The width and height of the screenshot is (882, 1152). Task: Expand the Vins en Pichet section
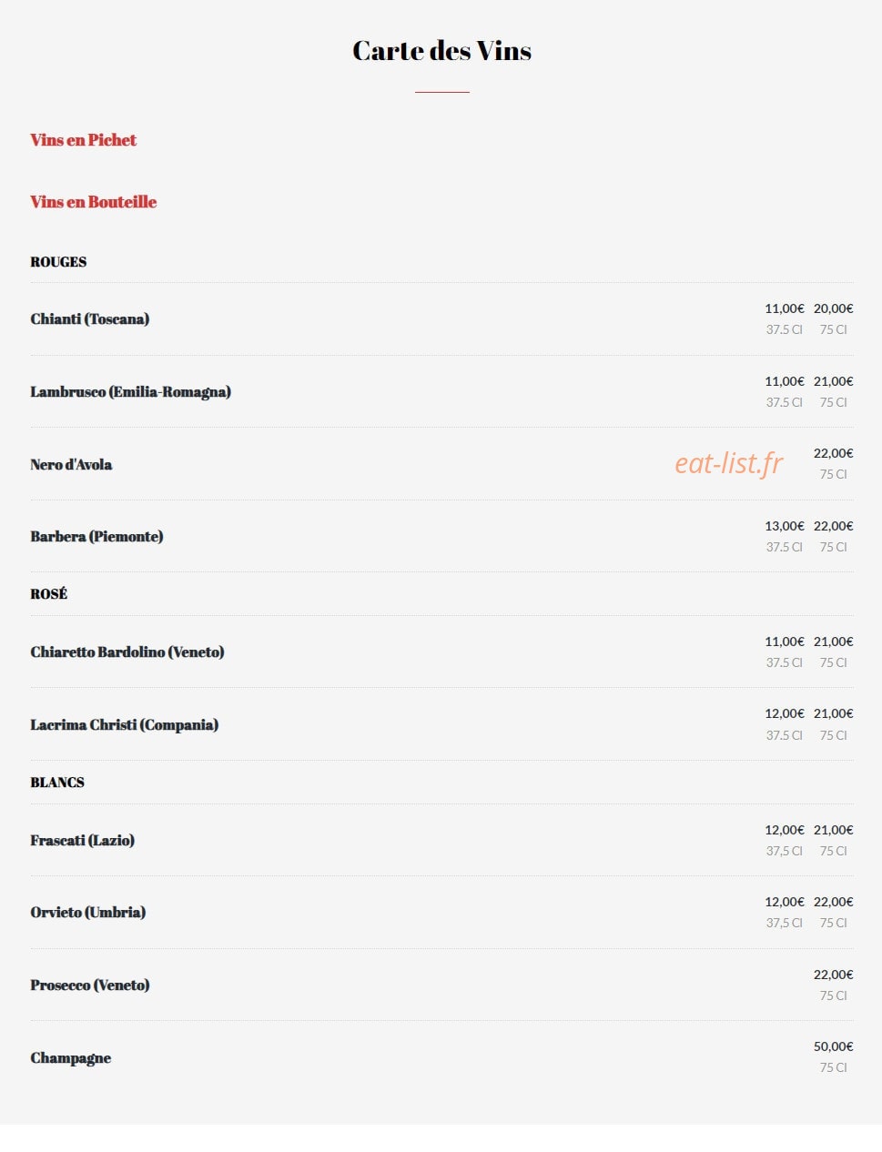[83, 140]
